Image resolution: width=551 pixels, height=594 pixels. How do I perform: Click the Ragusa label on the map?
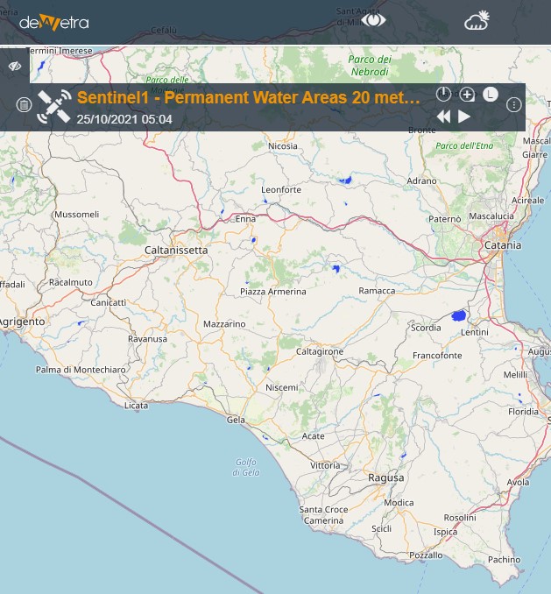click(x=386, y=477)
